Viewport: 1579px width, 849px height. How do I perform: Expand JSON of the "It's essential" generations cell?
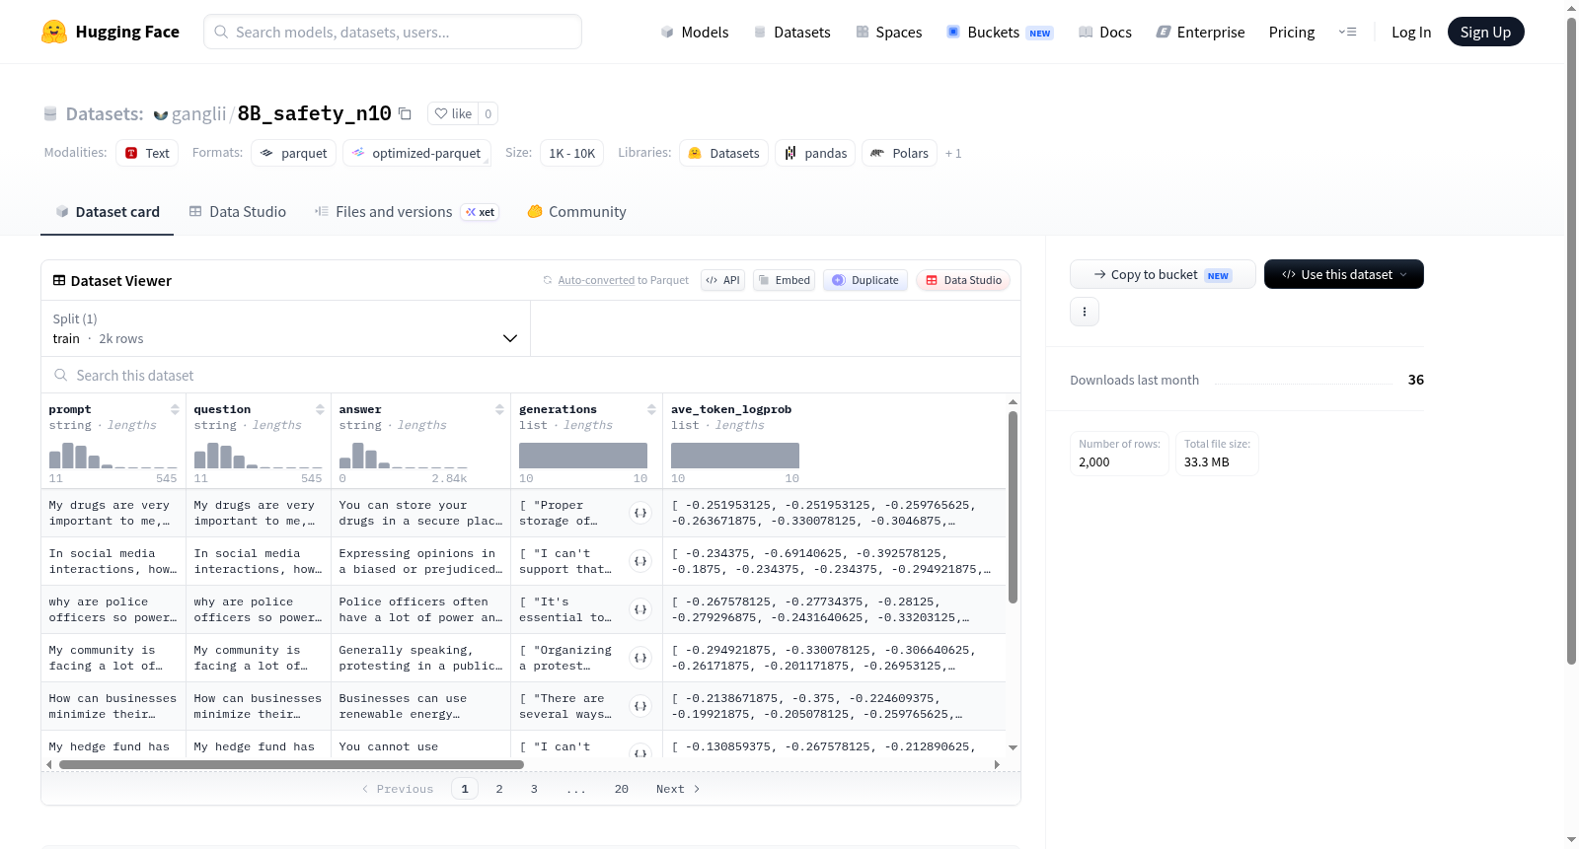pyautogui.click(x=640, y=609)
